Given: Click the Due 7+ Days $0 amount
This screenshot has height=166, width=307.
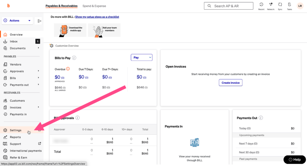Looking at the screenshot, I should pos(107,77).
